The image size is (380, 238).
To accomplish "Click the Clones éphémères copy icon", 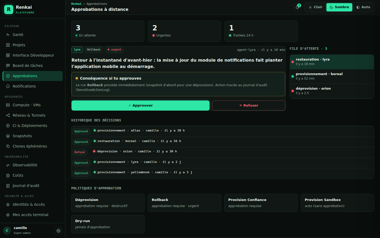I will point(8,146).
